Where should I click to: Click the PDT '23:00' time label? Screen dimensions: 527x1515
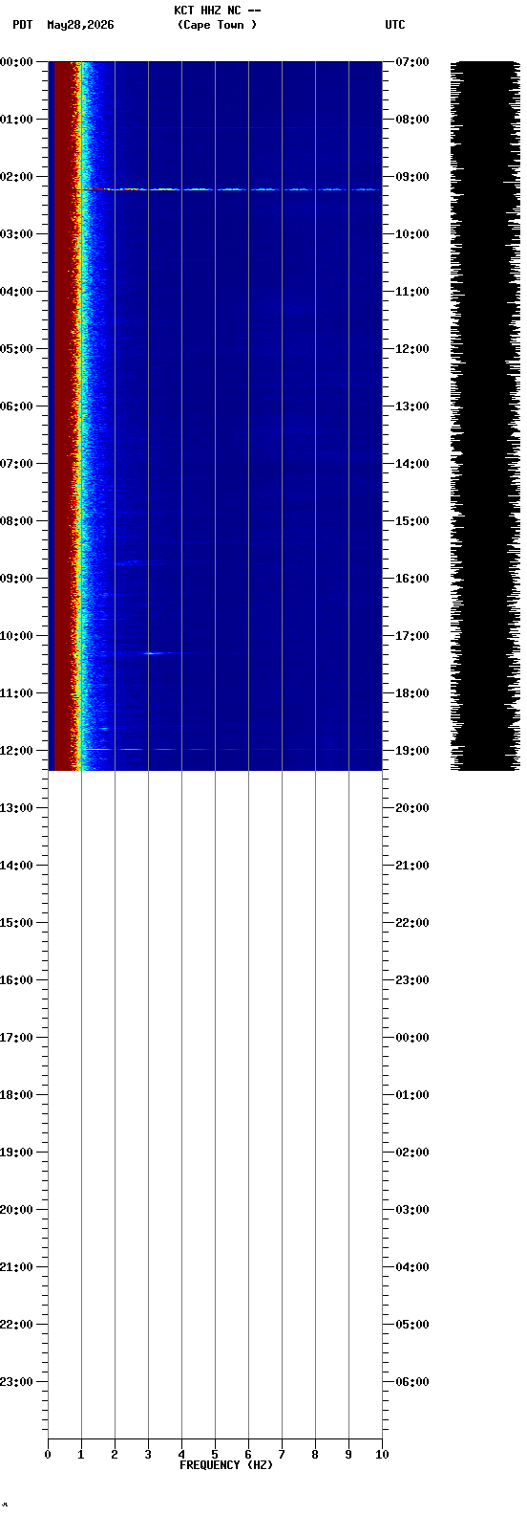(16, 1382)
